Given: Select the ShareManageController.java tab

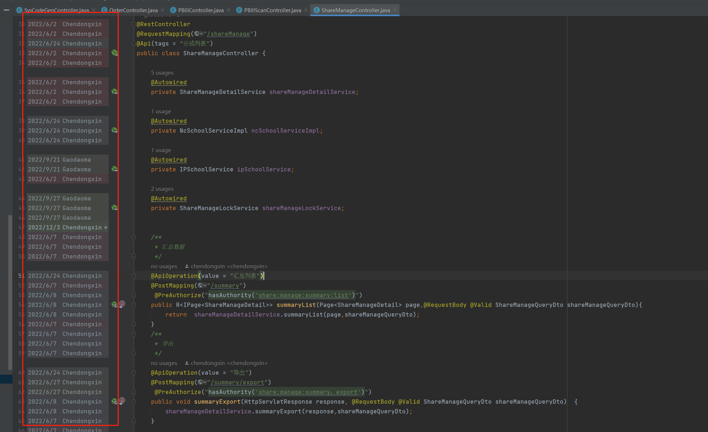Looking at the screenshot, I should [355, 10].
